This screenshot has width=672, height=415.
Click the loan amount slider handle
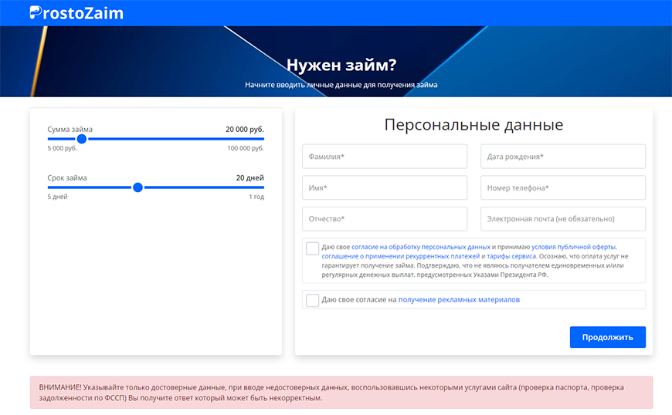(x=82, y=139)
